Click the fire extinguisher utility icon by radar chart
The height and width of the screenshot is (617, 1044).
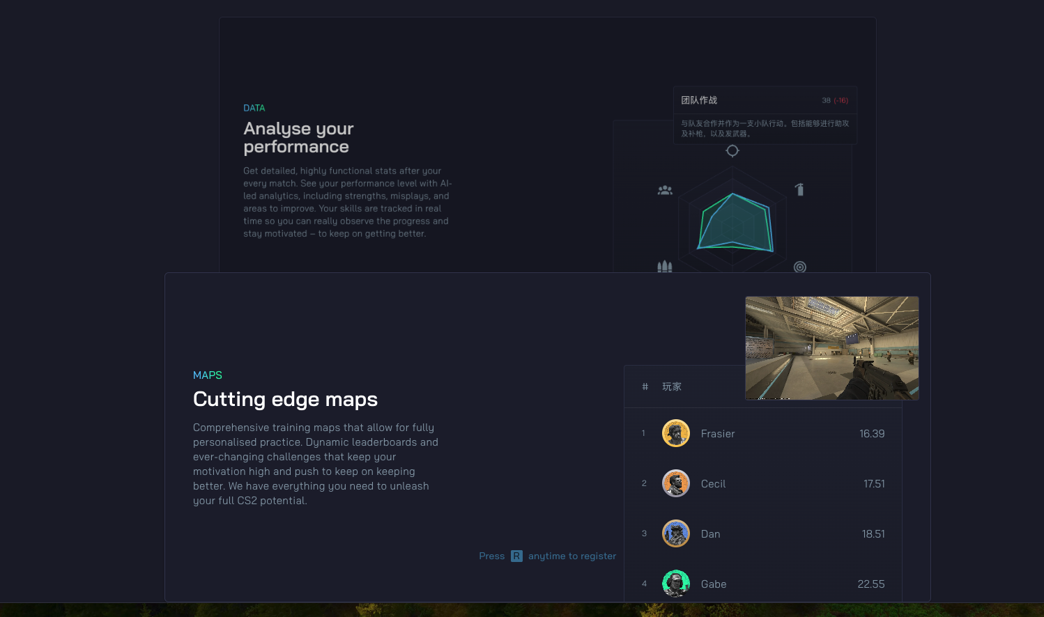[799, 189]
